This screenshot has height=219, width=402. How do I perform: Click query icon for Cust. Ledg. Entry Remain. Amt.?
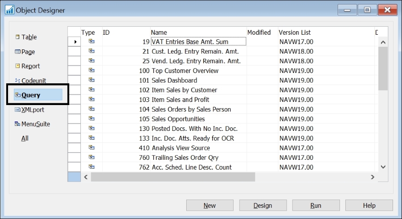92,51
